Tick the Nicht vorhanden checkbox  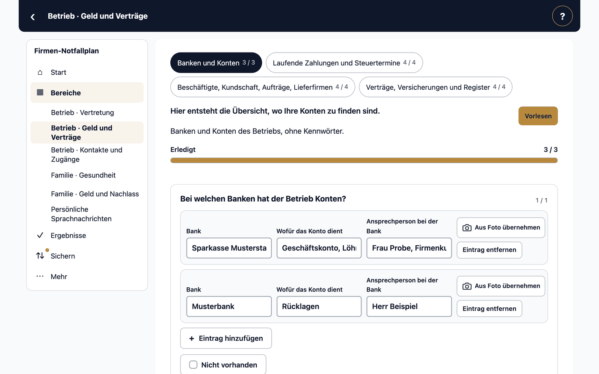point(193,365)
